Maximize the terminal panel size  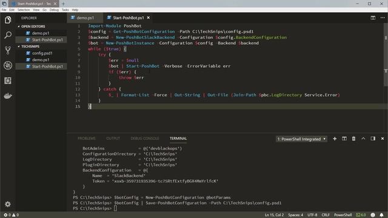click(x=363, y=139)
